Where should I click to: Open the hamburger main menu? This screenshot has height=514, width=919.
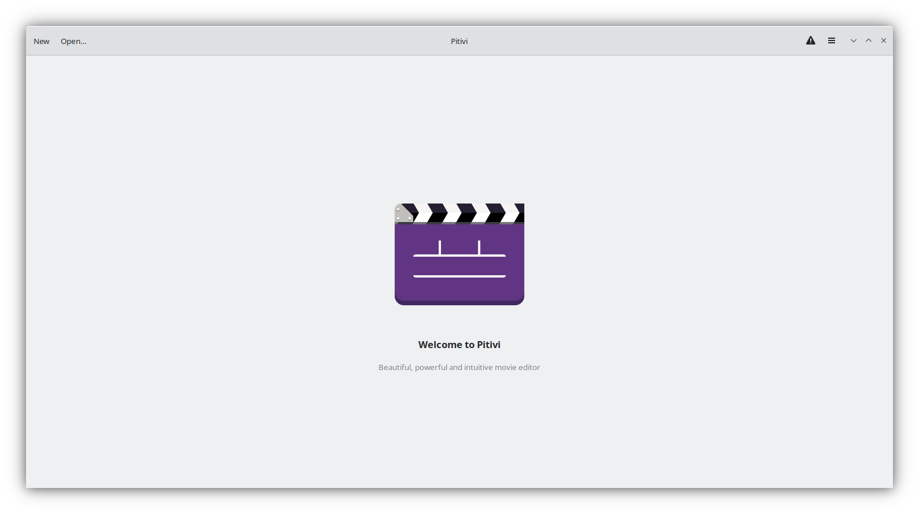(832, 40)
